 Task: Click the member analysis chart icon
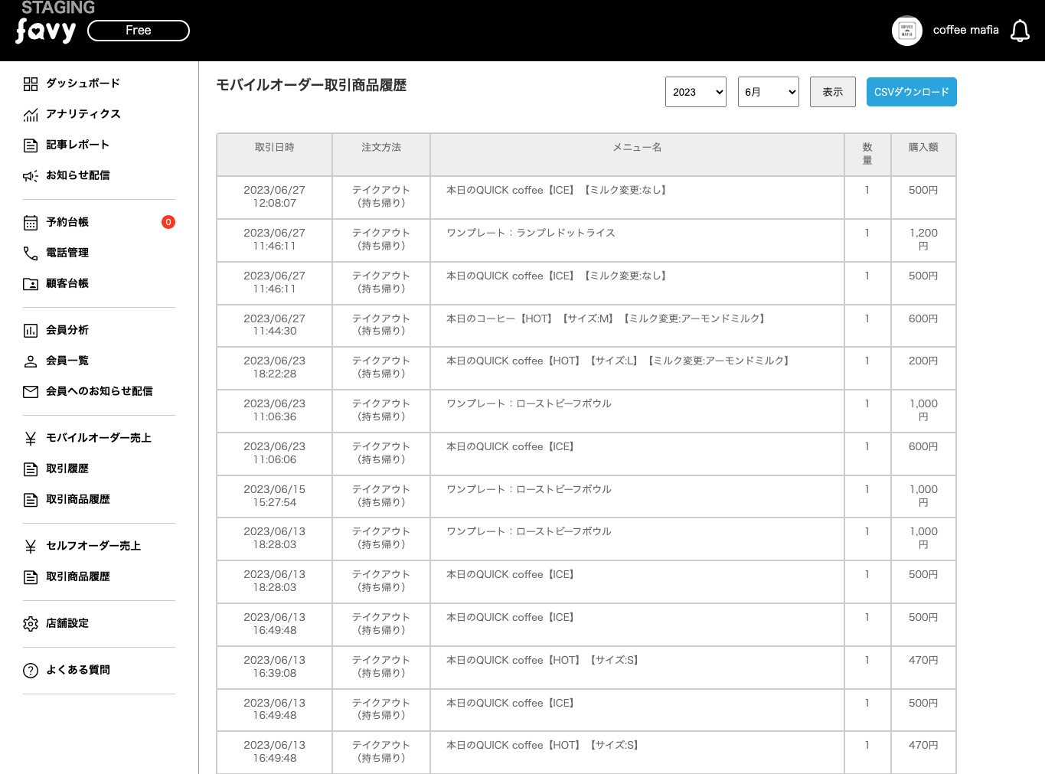click(x=31, y=331)
